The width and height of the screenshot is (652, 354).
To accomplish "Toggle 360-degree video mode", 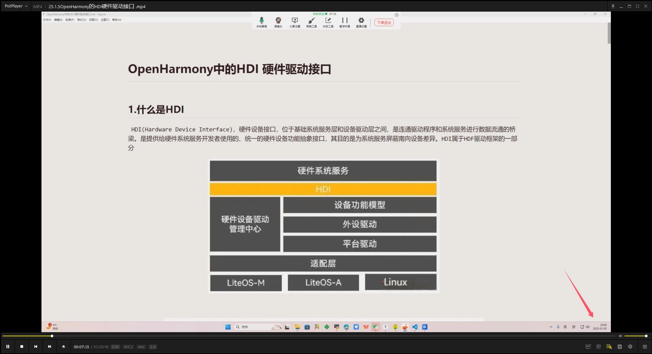I will tap(588, 346).
